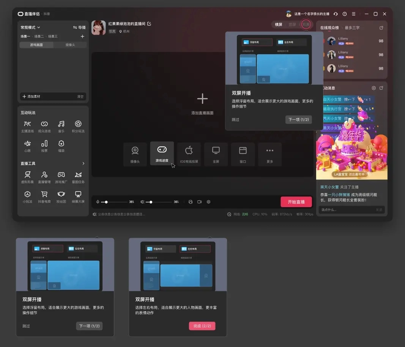
Task: Select the 场景二 scene tab
Action: 39,36
